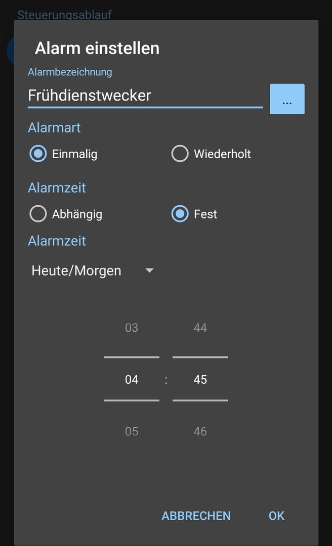Pick hour 03 in the time picker
This screenshot has height=546, width=332.
tap(132, 328)
